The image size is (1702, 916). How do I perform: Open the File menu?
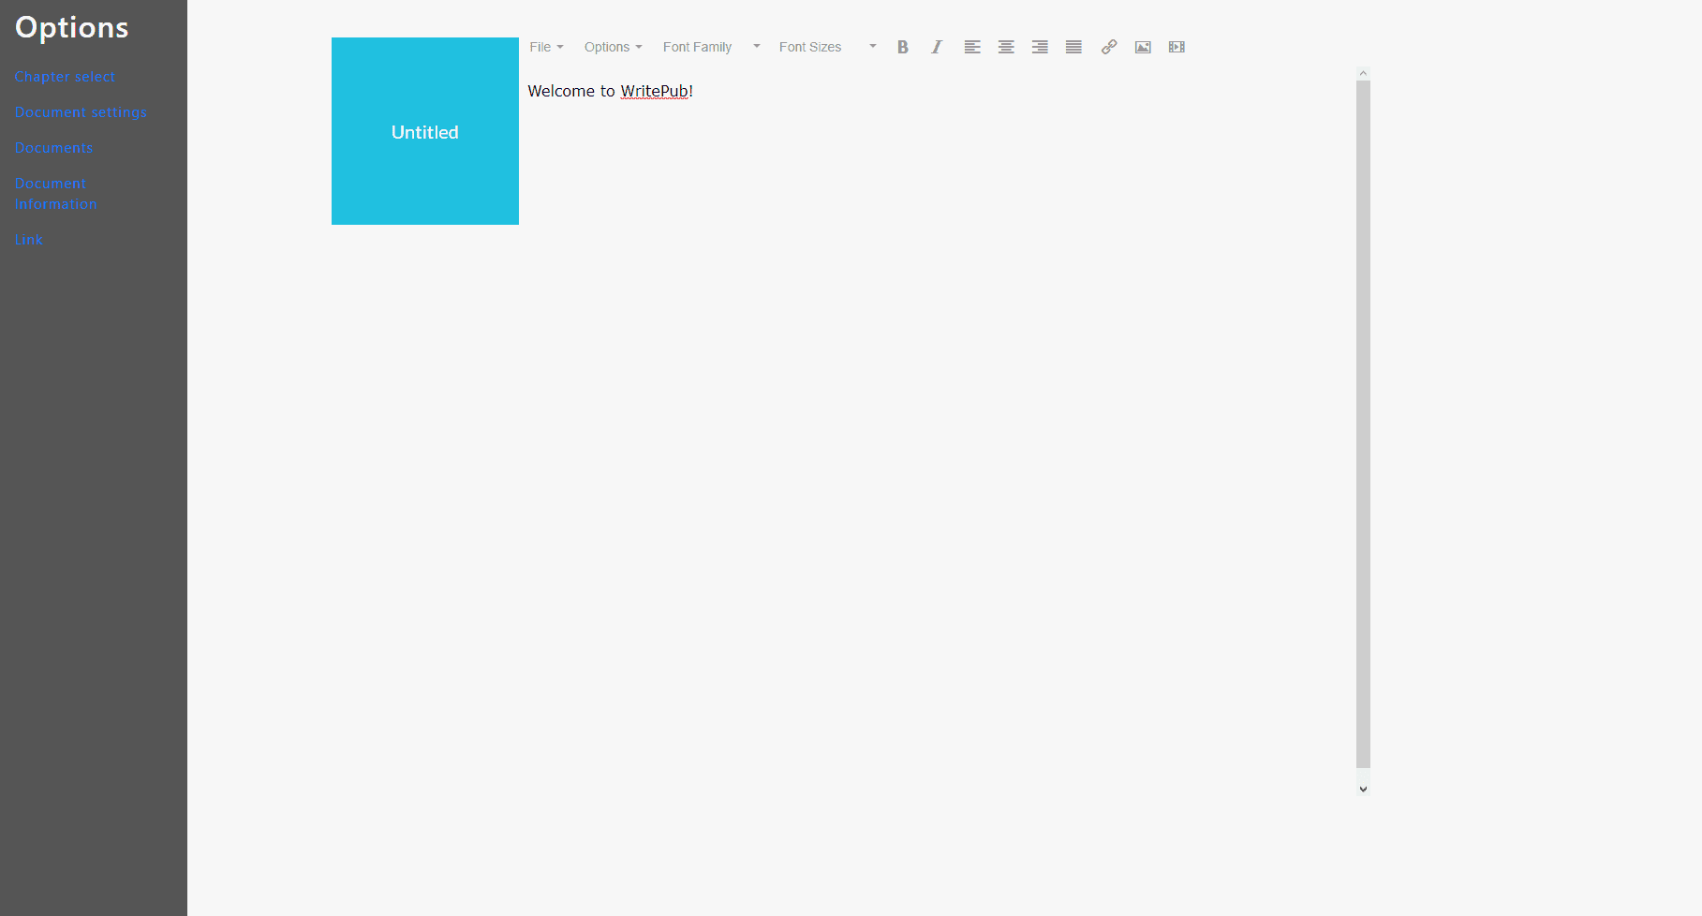pyautogui.click(x=546, y=47)
